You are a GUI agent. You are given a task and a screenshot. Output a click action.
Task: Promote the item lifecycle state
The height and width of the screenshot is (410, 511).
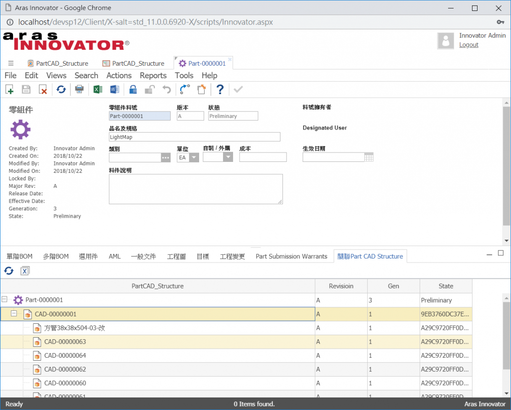point(185,89)
